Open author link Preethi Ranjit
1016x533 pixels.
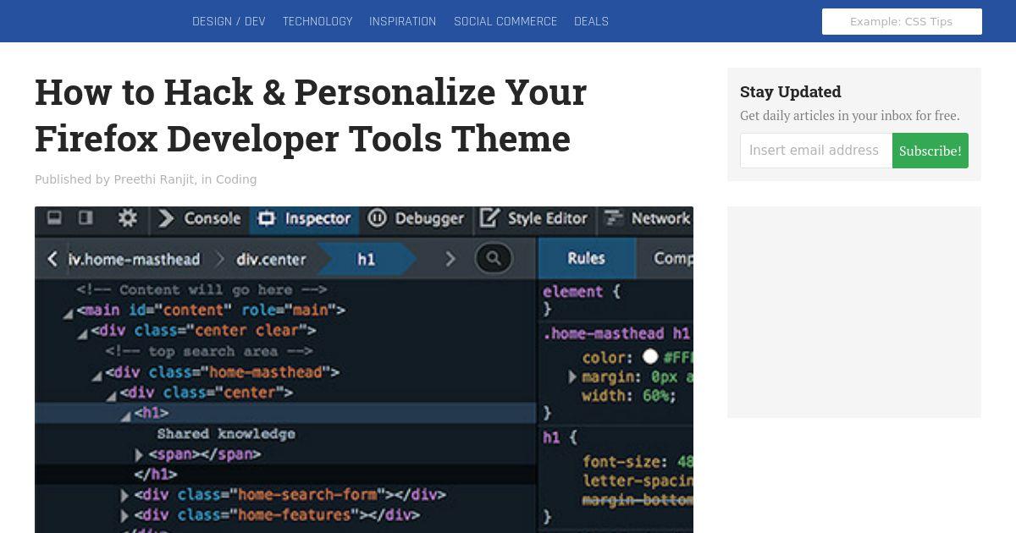click(154, 179)
